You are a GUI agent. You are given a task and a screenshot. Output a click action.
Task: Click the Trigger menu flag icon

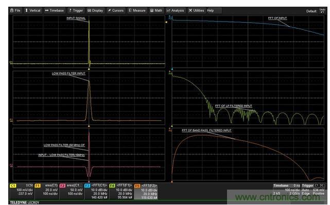(x=71, y=10)
